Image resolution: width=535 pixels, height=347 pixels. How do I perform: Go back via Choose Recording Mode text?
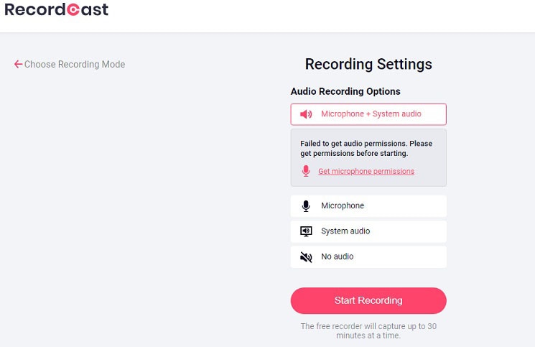75,65
